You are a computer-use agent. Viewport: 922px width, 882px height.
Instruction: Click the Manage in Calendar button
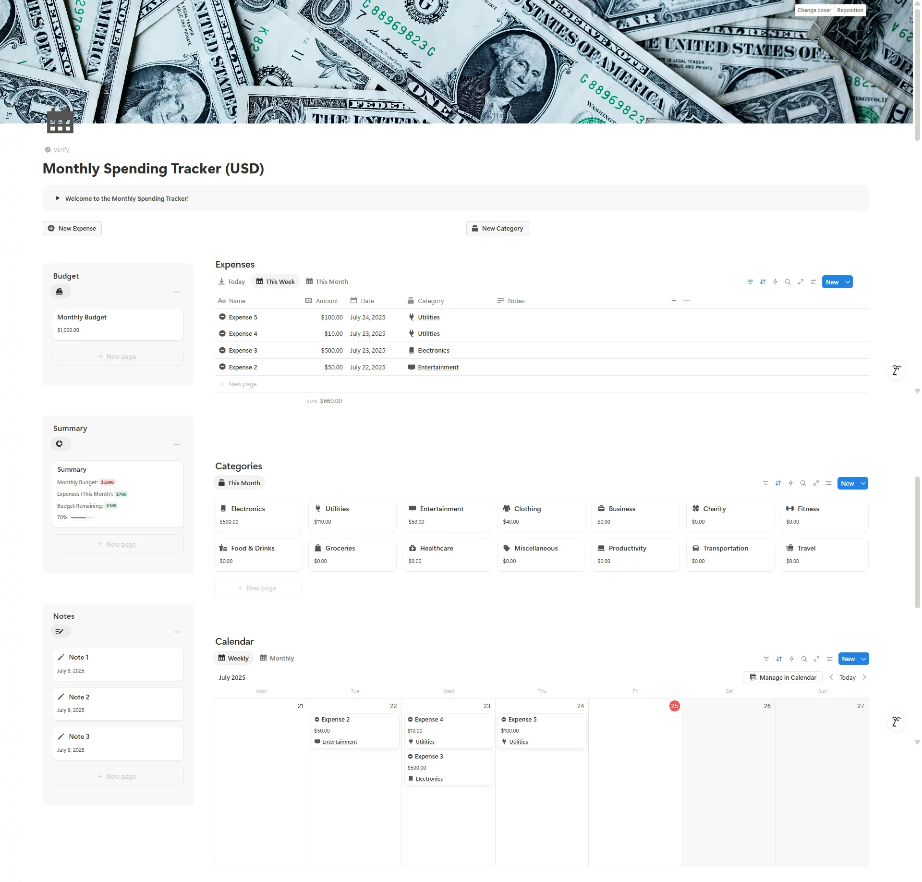click(x=783, y=677)
